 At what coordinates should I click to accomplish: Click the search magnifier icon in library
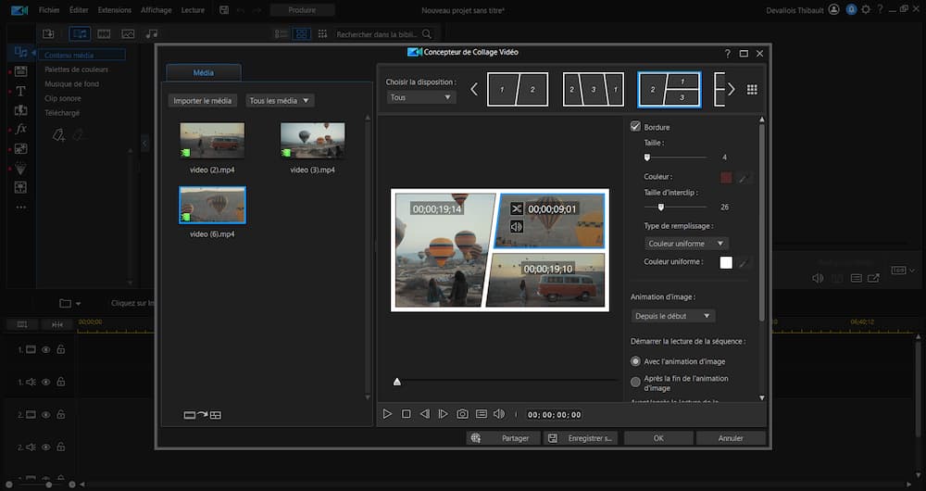pos(427,34)
